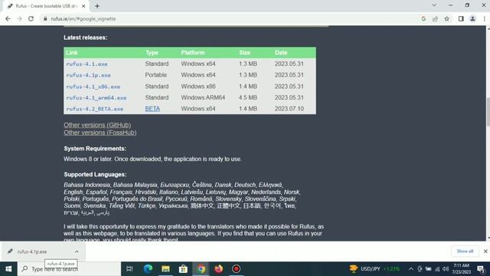This screenshot has height=276, width=490.
Task: Open the USD/JPY taskbar widget
Action: tap(374, 269)
